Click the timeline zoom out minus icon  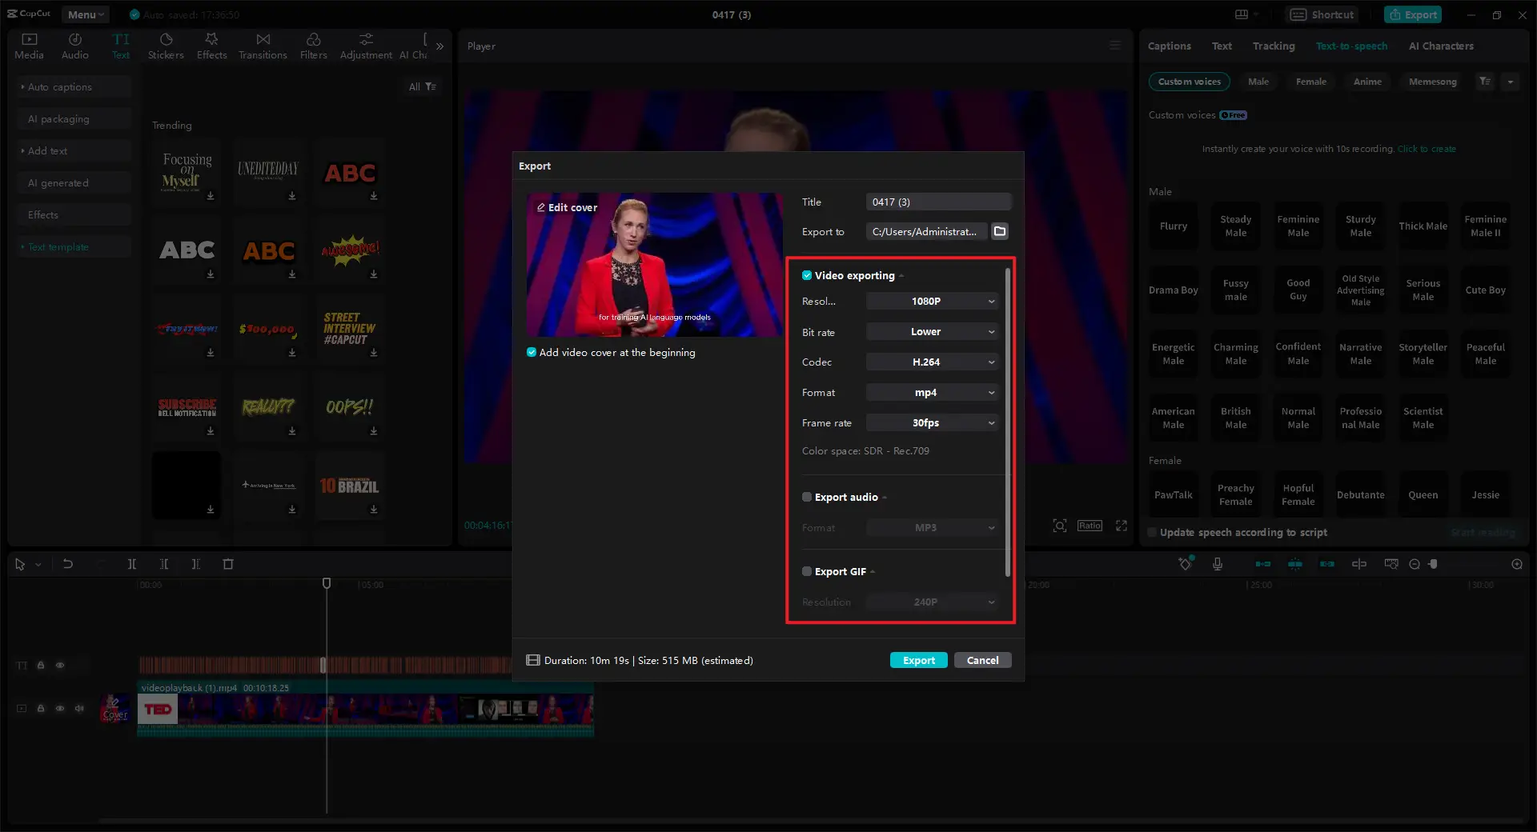[1415, 564]
